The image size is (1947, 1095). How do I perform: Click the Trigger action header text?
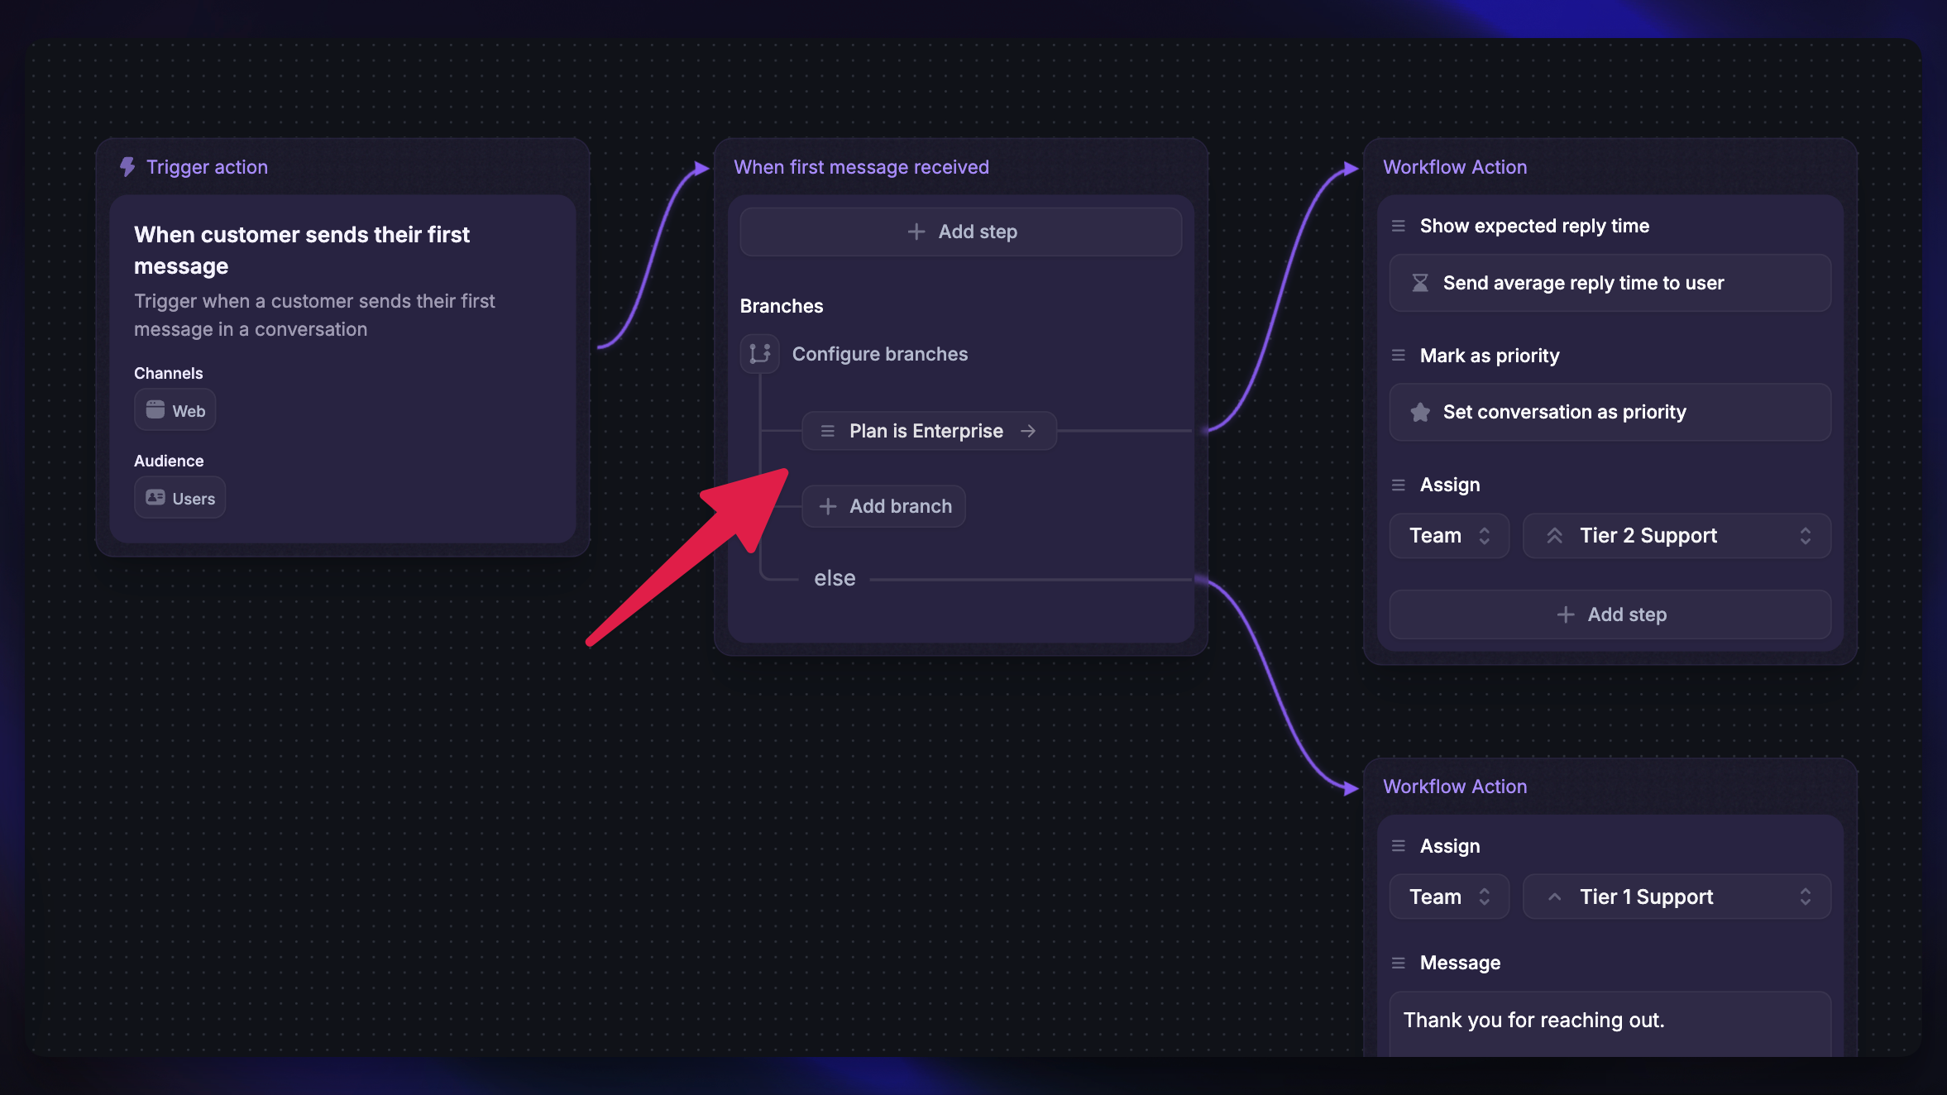207,167
